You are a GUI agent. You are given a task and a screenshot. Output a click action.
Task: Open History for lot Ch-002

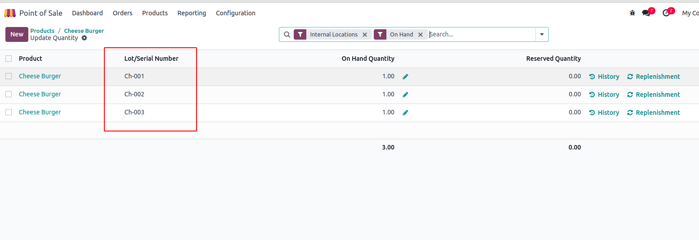pos(604,95)
